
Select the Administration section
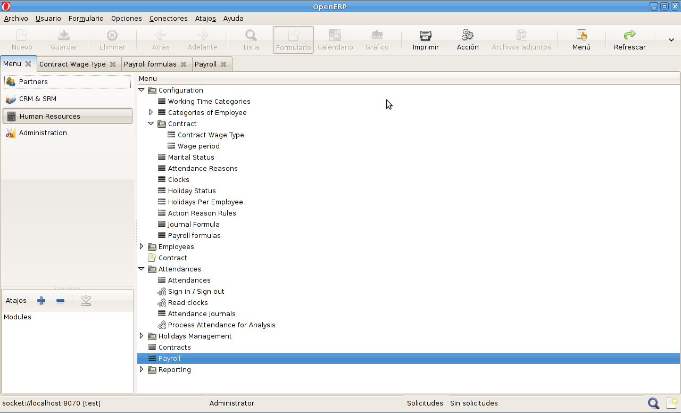(x=68, y=133)
